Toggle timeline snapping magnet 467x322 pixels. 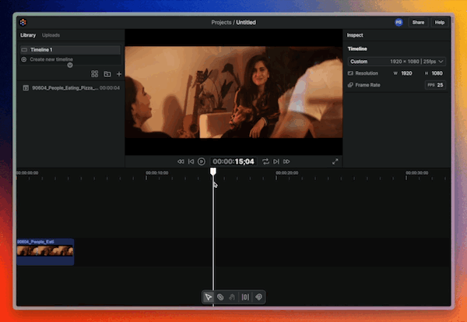(258, 297)
